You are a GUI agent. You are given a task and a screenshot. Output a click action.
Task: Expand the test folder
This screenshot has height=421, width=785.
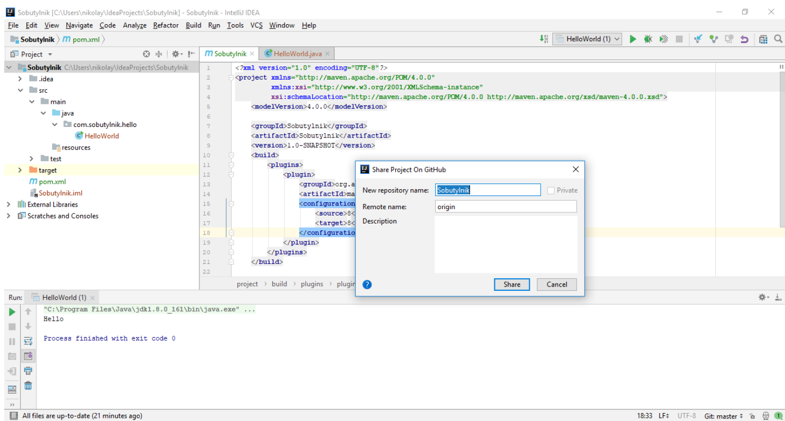coord(32,159)
